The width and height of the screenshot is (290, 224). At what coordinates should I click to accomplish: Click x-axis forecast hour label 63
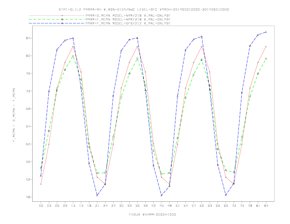210,206
